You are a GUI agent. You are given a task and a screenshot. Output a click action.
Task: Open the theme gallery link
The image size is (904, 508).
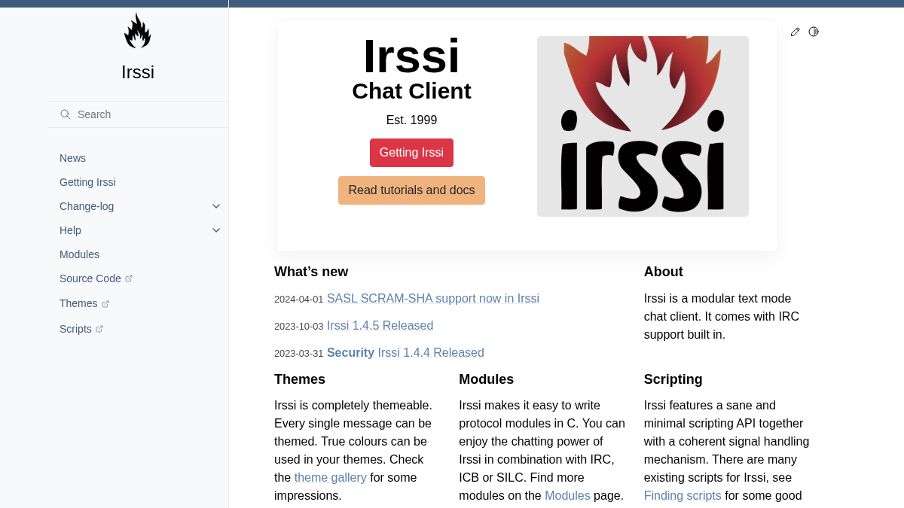pyautogui.click(x=330, y=478)
